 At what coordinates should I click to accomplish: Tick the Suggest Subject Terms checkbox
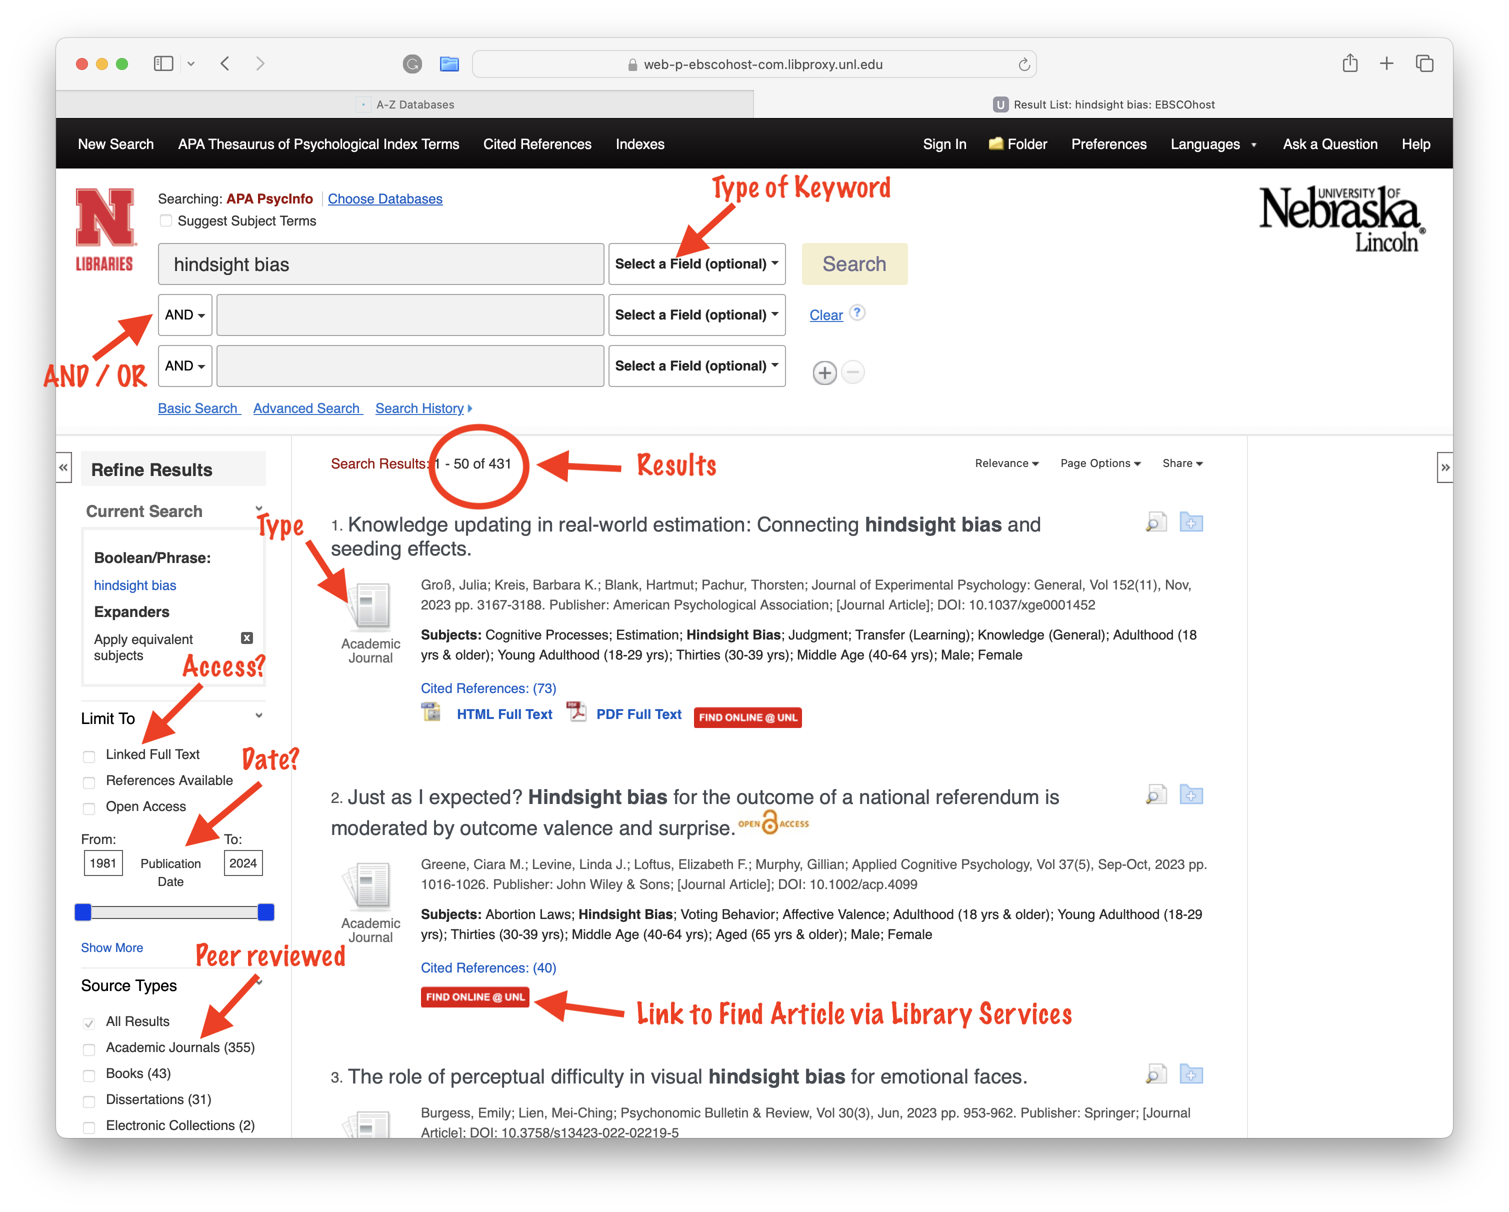166,220
